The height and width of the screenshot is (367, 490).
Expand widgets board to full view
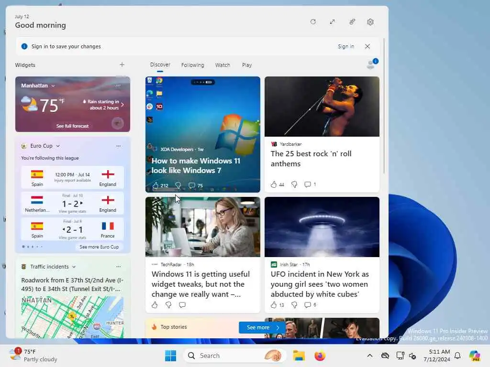pyautogui.click(x=332, y=22)
